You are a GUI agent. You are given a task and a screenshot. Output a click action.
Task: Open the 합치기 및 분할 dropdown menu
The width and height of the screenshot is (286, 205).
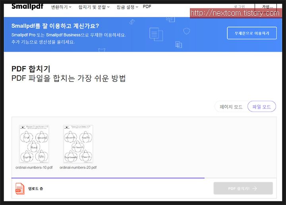coord(94,7)
